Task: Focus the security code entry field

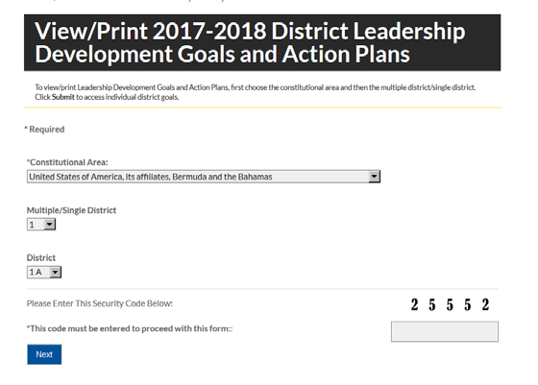Action: [x=445, y=331]
